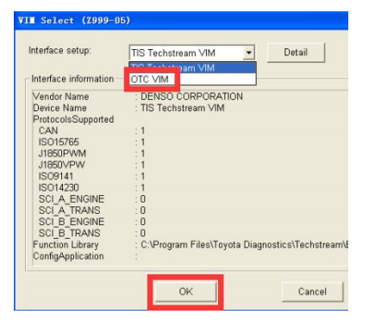Click the VIM Select title bar

pos(181,21)
